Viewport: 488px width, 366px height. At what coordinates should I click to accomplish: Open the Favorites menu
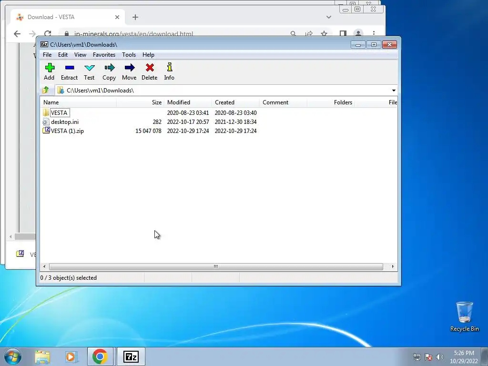(104, 55)
